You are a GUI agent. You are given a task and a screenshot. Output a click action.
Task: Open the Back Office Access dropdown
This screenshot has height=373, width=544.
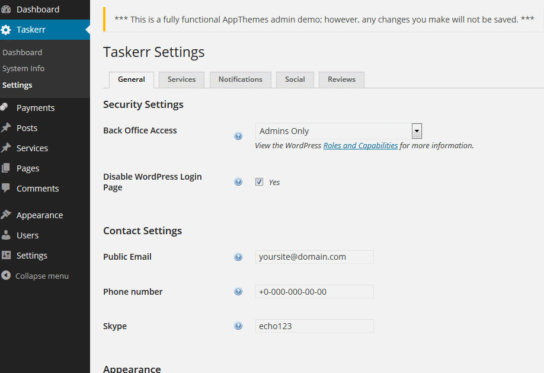tap(338, 131)
